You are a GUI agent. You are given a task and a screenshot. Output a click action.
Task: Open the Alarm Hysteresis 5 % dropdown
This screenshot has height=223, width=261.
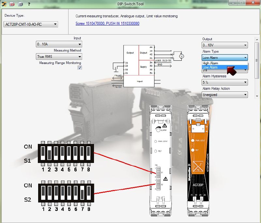coord(224,82)
